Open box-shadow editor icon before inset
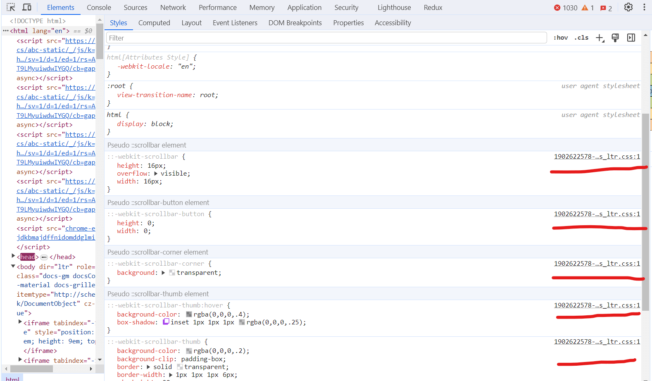This screenshot has height=381, width=652. (166, 321)
